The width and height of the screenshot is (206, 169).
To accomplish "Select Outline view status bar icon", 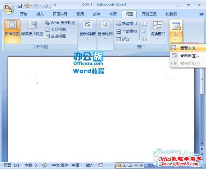I will [136, 165].
